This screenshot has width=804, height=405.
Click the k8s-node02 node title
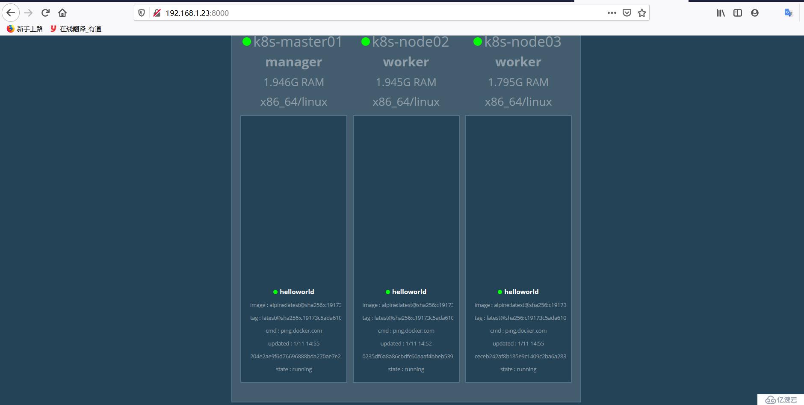411,42
